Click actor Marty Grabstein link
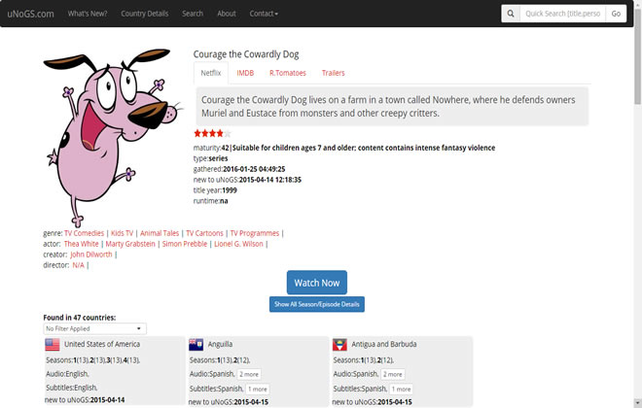This screenshot has width=642, height=408. [x=130, y=244]
